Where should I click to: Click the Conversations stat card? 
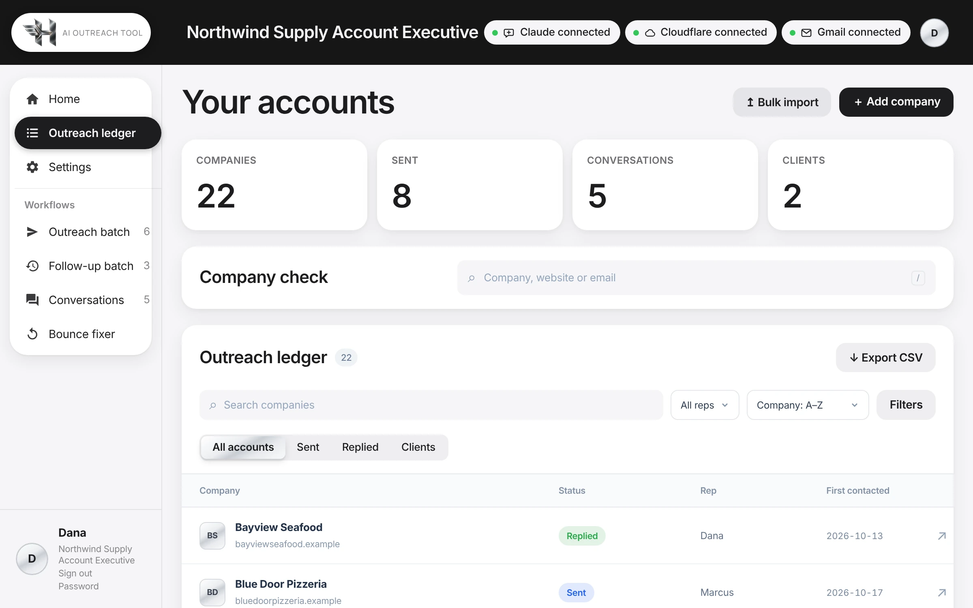click(665, 185)
